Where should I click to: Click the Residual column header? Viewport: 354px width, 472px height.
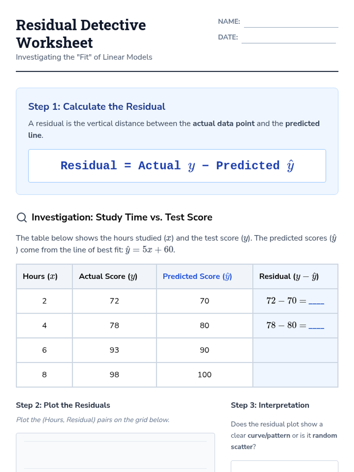[x=289, y=276]
